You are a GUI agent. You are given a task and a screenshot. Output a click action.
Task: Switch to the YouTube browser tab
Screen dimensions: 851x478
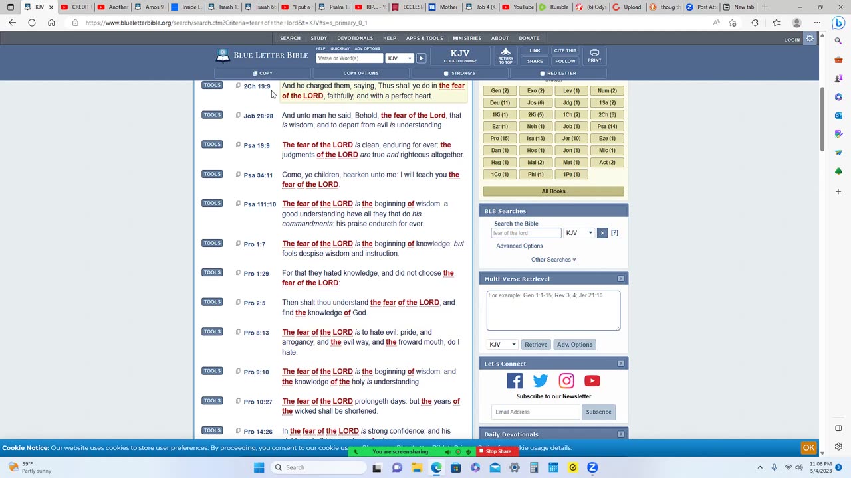coord(519,7)
